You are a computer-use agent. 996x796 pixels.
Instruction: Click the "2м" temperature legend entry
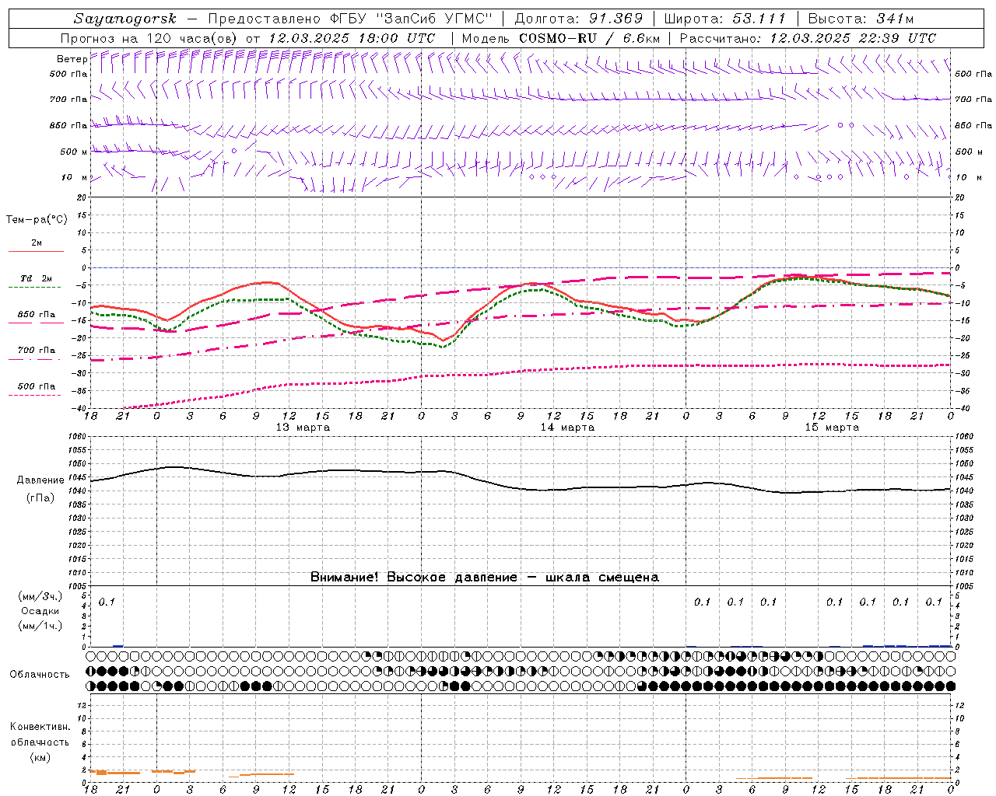pyautogui.click(x=37, y=243)
